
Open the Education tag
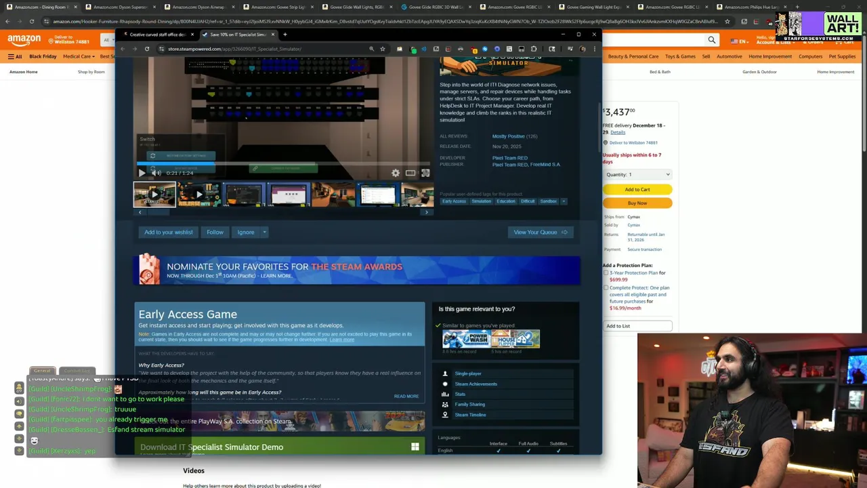point(506,201)
